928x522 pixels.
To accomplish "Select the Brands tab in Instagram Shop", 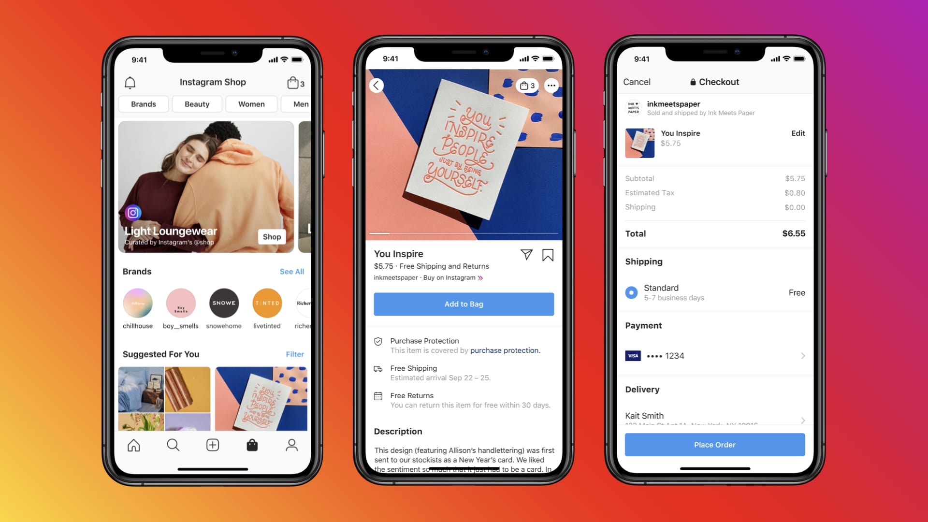I will click(144, 104).
